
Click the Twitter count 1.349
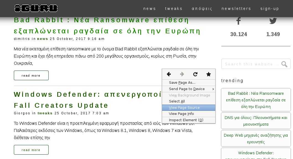pos(273,34)
